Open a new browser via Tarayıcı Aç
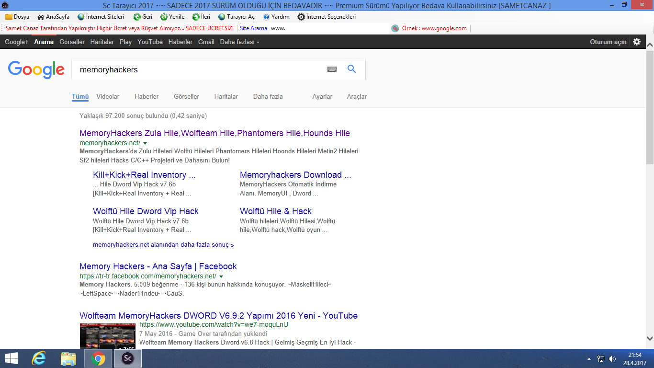Screen dimensions: 654x368 pyautogui.click(x=237, y=17)
